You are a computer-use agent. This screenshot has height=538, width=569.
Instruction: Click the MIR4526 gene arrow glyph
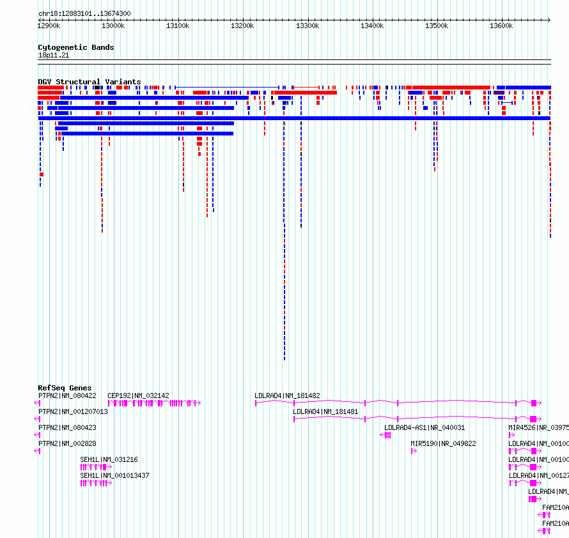(x=511, y=435)
